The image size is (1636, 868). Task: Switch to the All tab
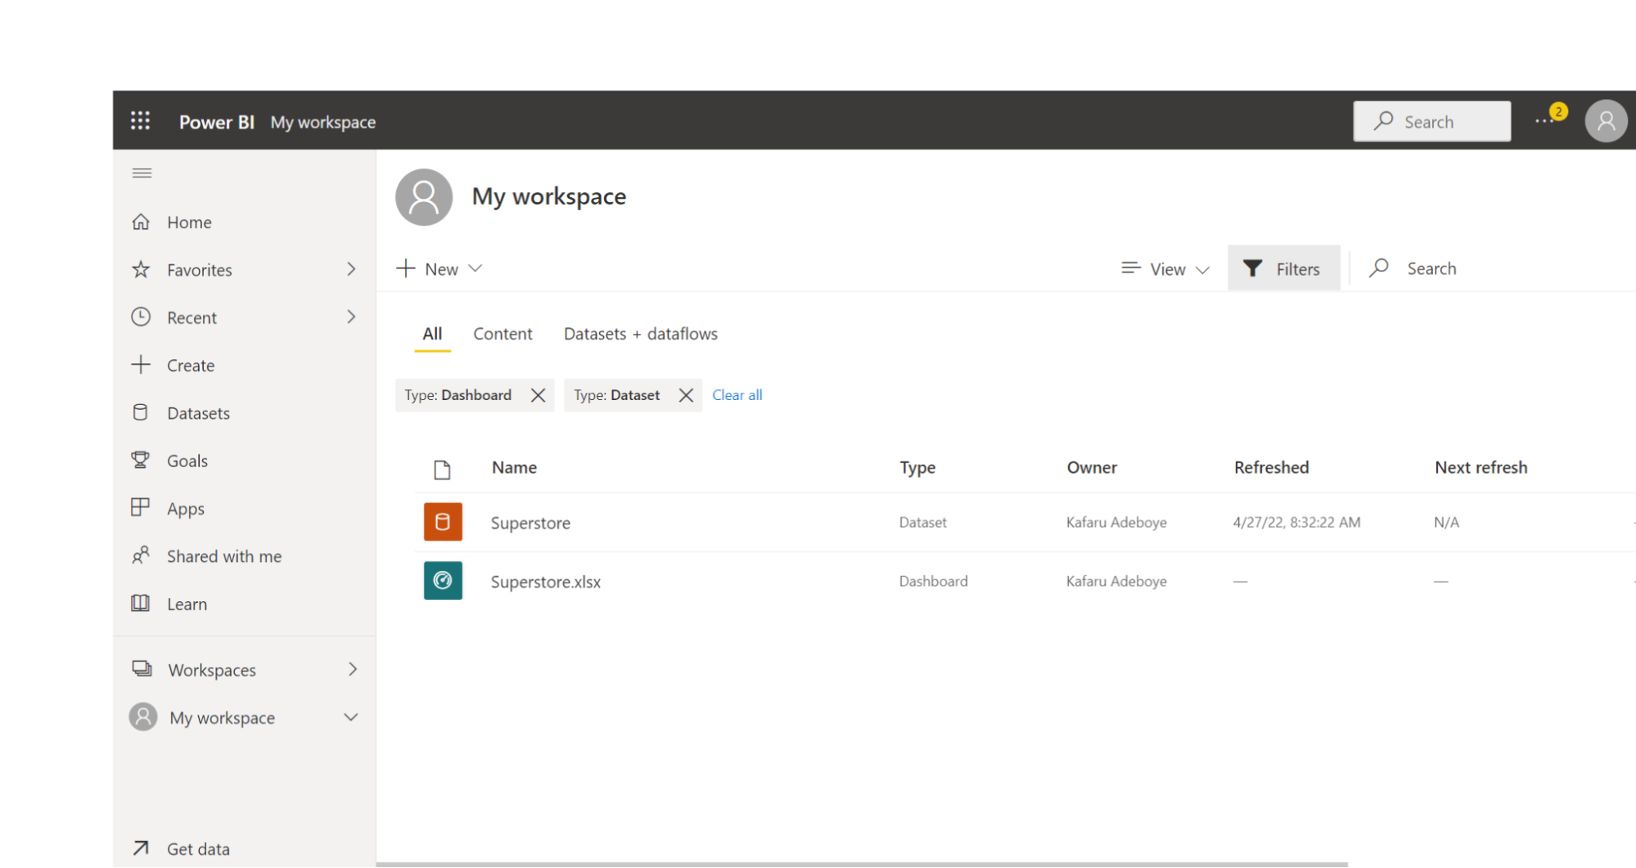432,334
